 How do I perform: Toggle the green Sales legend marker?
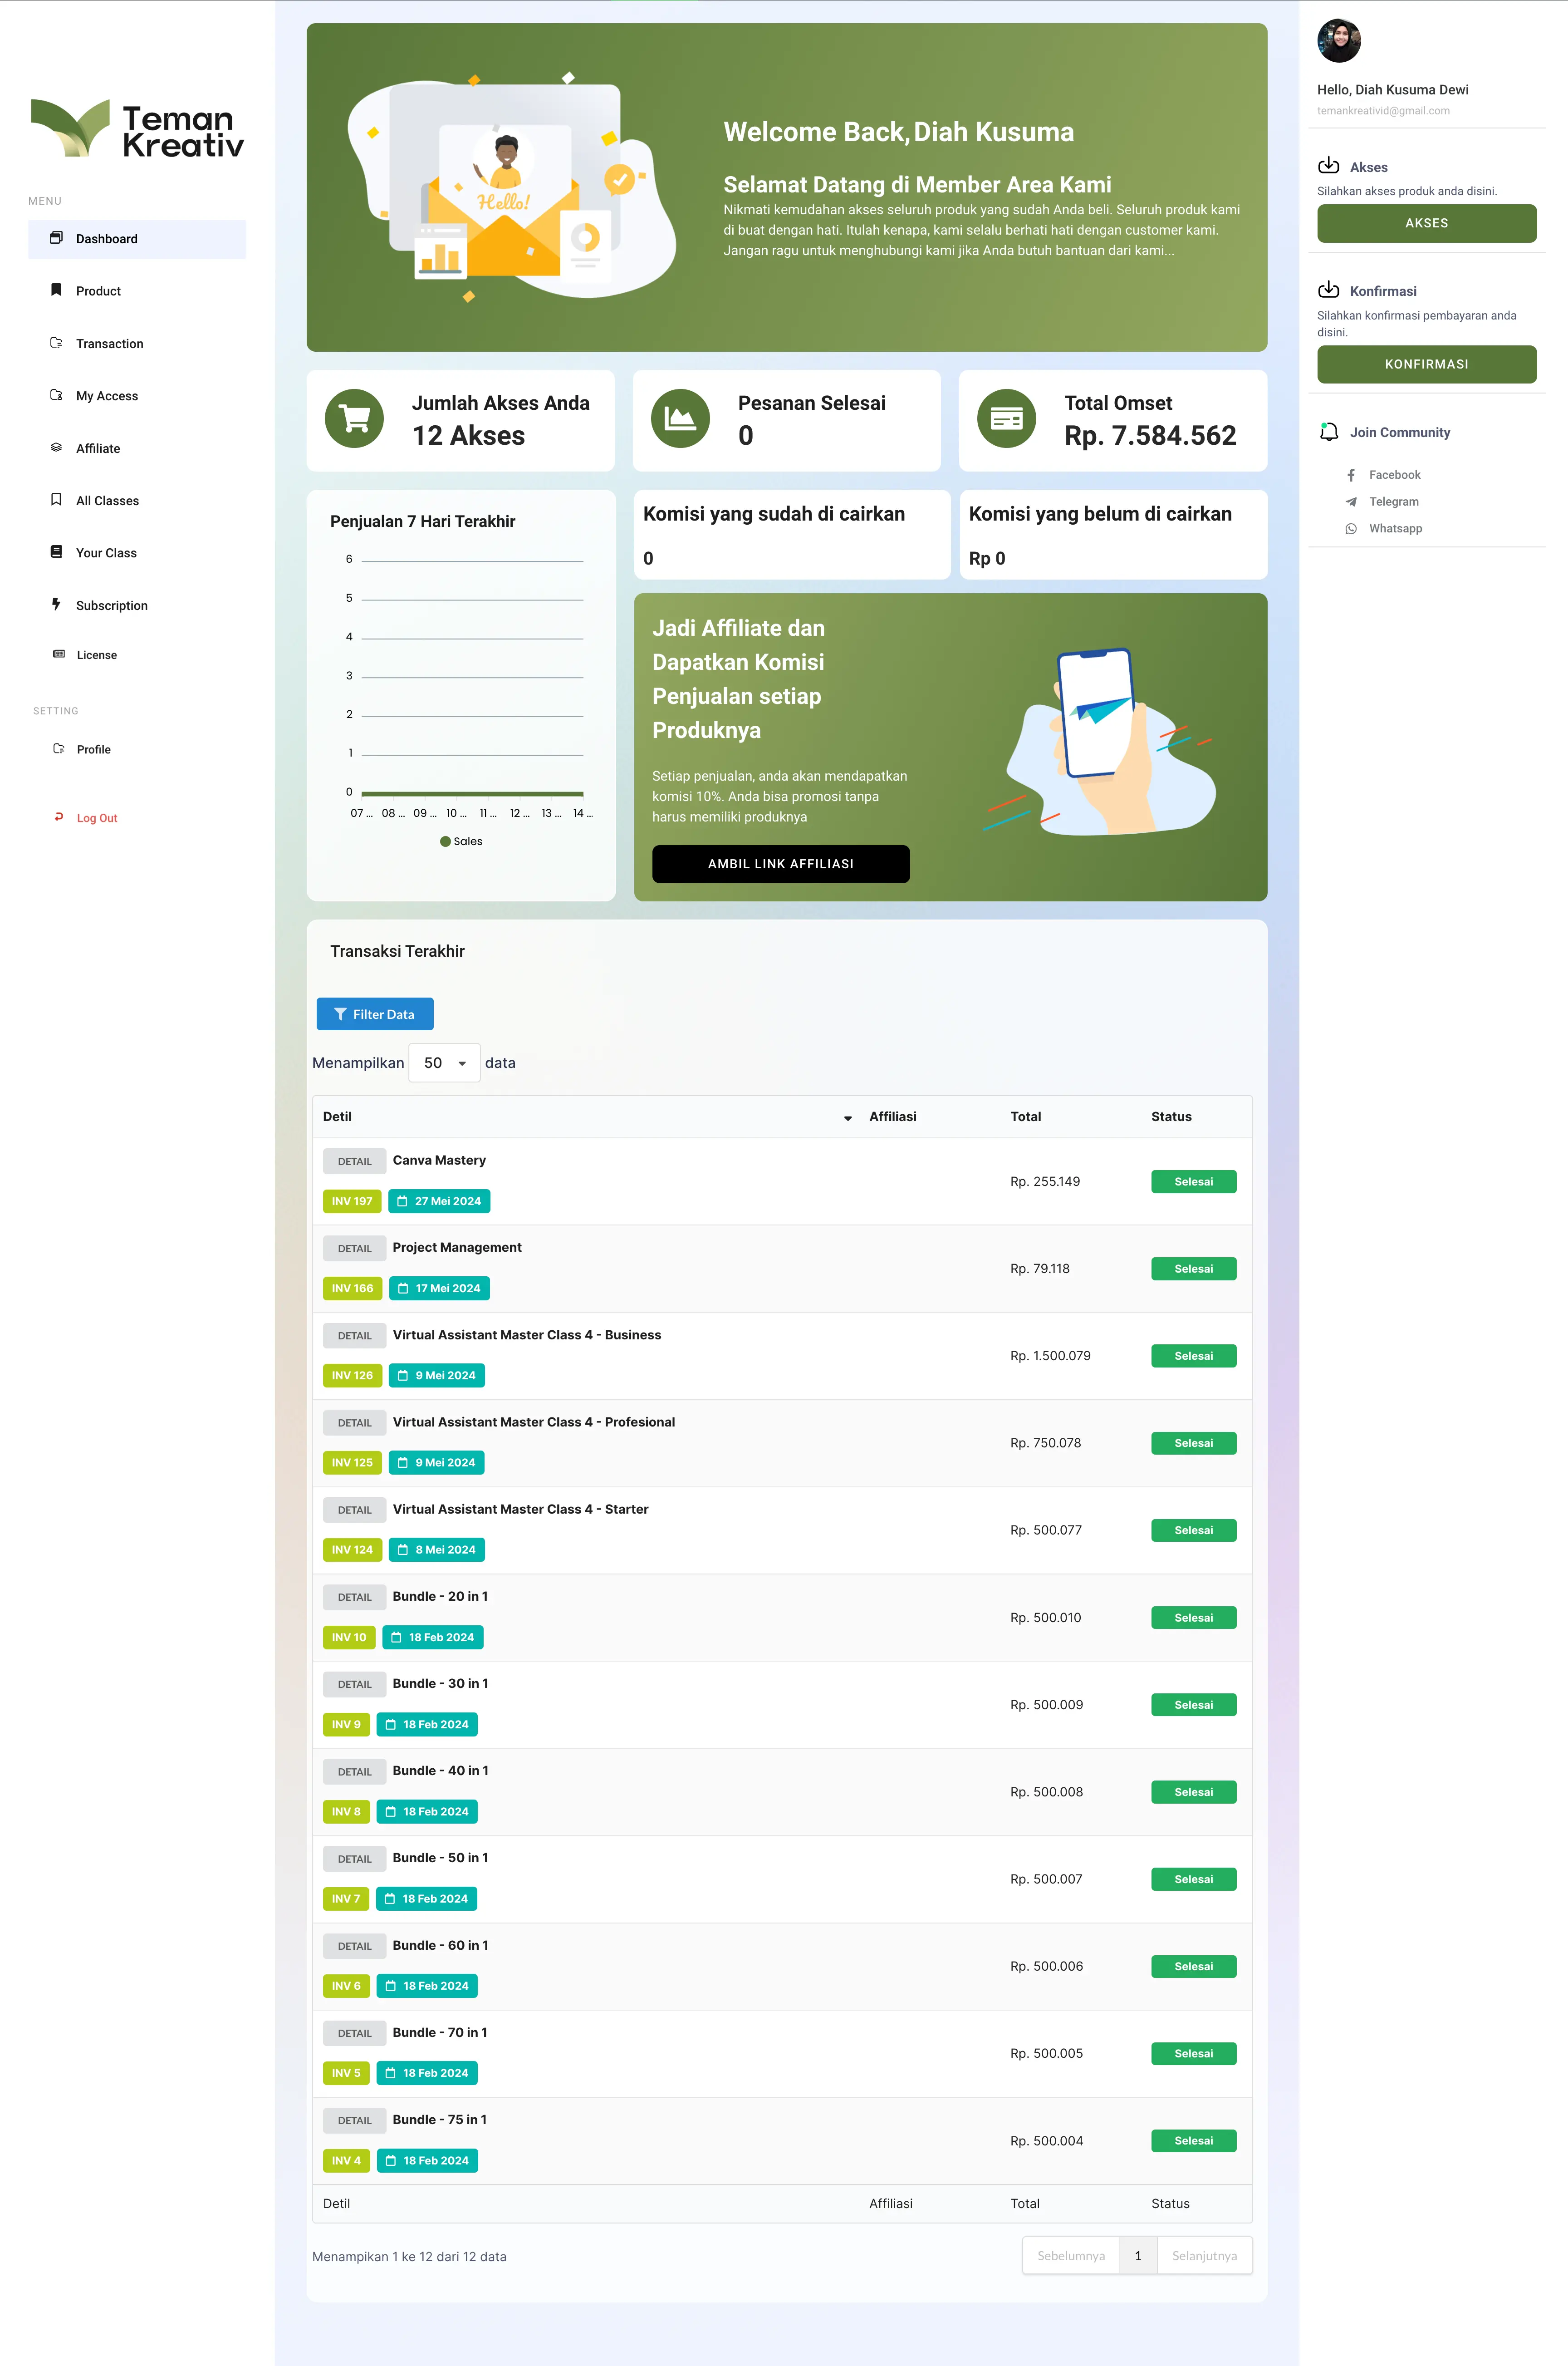click(x=445, y=841)
